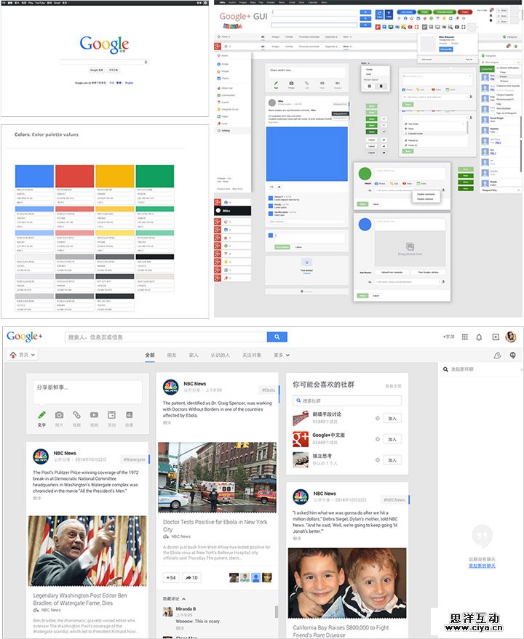Click the bell-shaped icon left of chat bubble
The image size is (524, 639).
(497, 355)
